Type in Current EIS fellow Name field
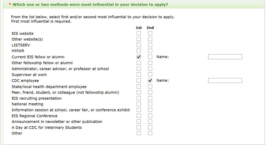This screenshot has width=266, height=145. tap(225, 57)
